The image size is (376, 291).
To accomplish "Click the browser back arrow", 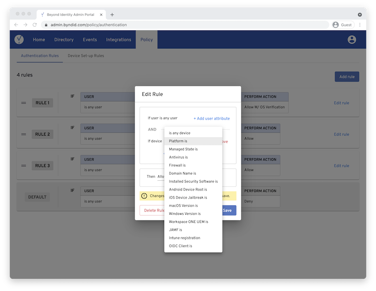I will 16,25.
